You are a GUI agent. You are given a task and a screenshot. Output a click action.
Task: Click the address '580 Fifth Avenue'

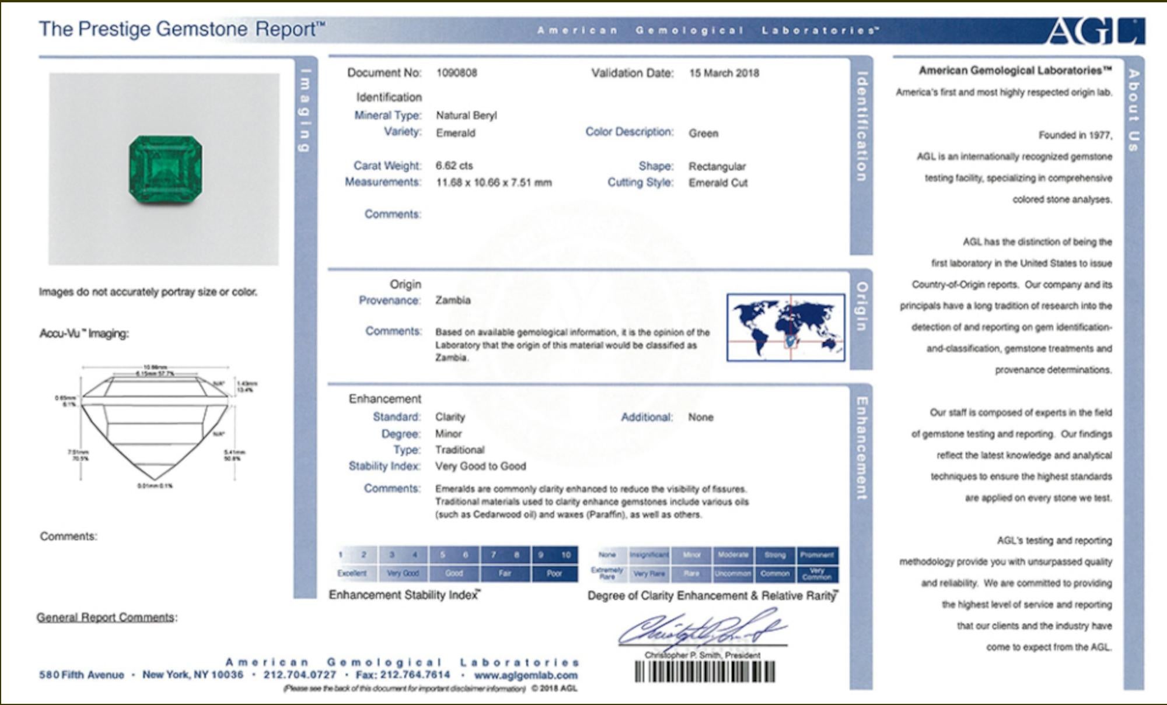click(x=81, y=675)
